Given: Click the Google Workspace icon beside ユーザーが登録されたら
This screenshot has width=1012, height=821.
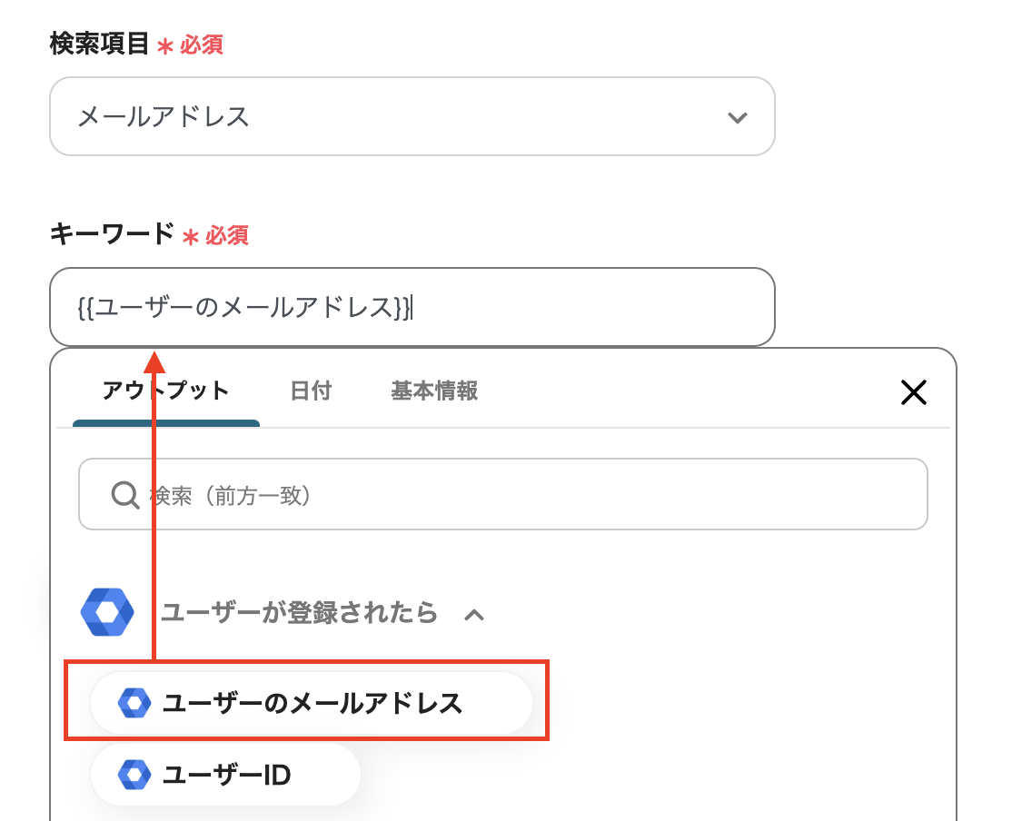Looking at the screenshot, I should (107, 613).
